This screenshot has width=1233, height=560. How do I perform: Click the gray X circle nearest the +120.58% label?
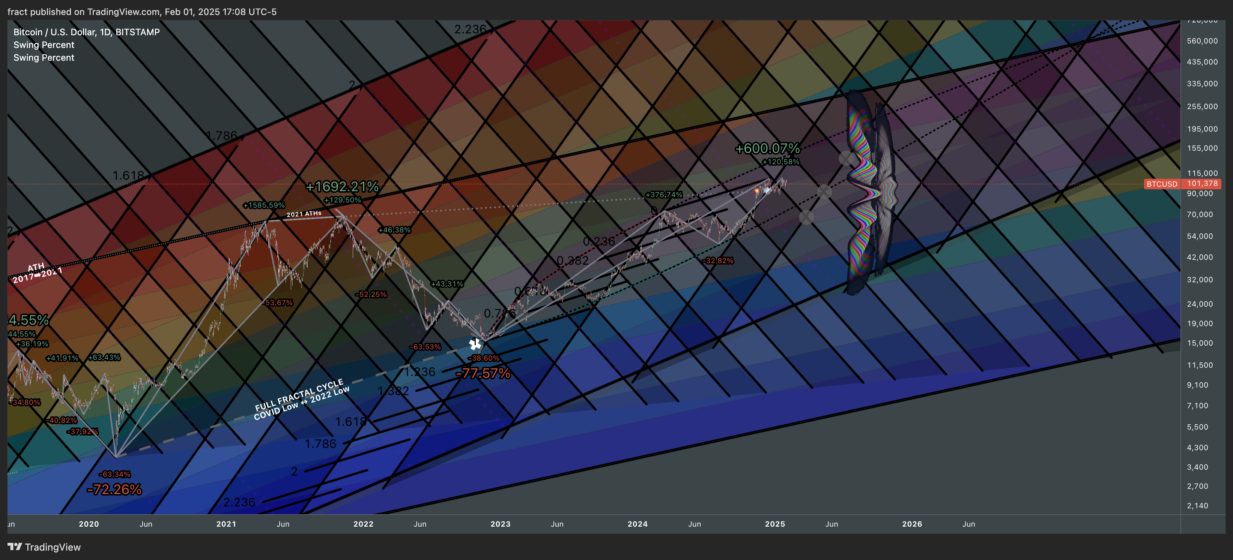[x=846, y=158]
